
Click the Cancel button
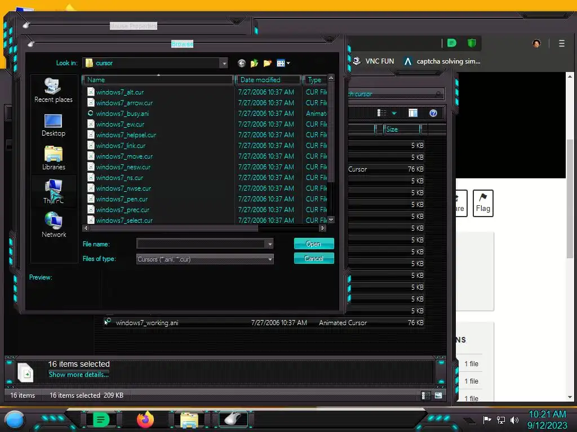coord(314,259)
